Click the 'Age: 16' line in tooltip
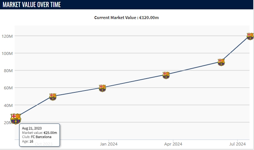 (x=27, y=141)
